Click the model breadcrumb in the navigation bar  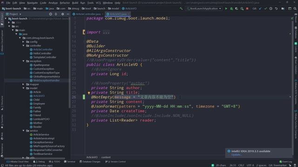[x=114, y=8]
